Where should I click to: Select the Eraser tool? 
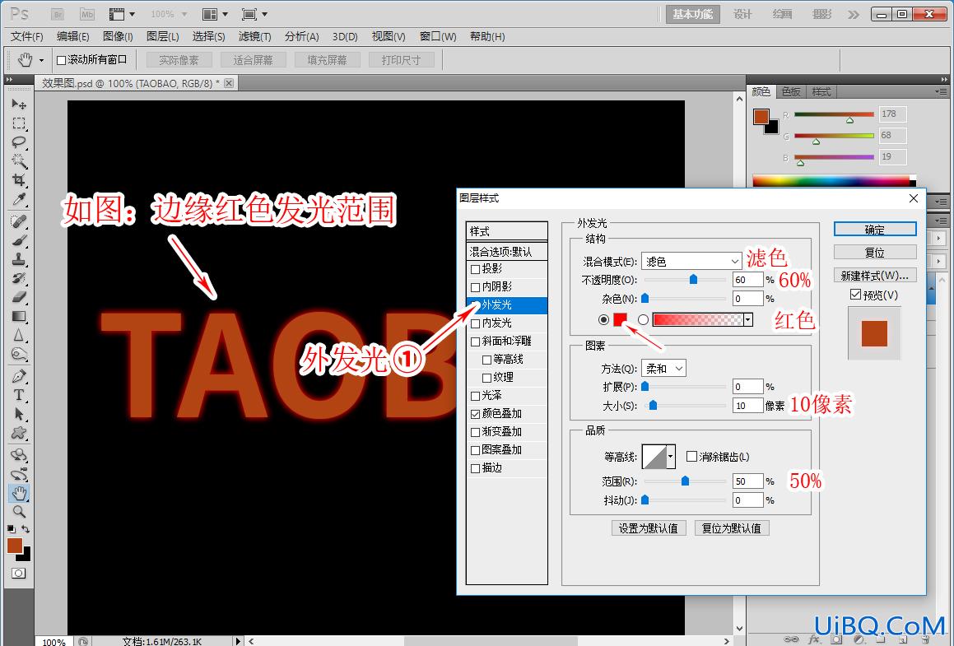pyautogui.click(x=19, y=297)
